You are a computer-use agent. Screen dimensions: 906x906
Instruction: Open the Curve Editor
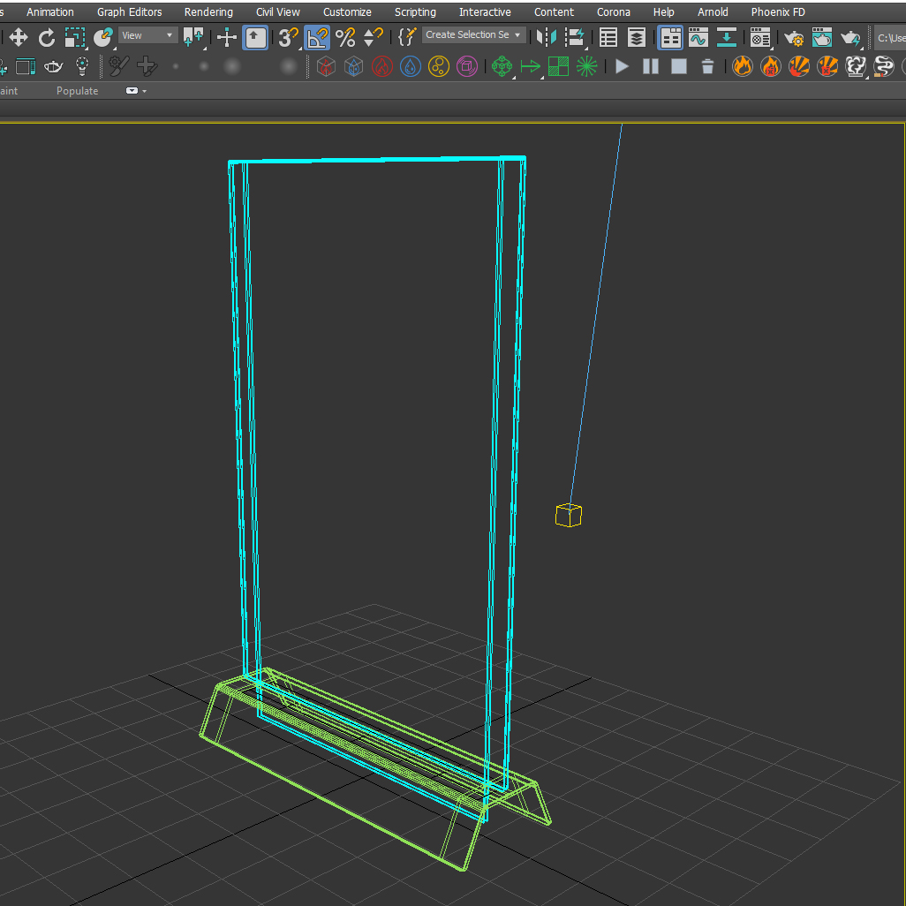click(698, 37)
